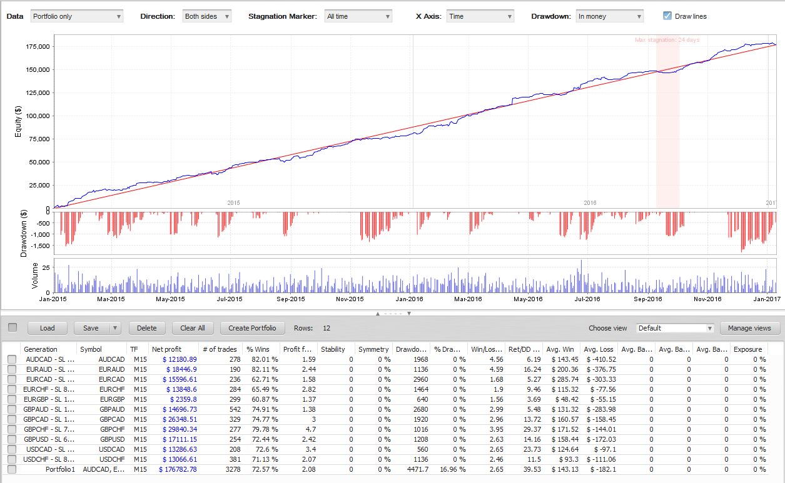The width and height of the screenshot is (785, 483).
Task: Check the GBPCAD row checkbox
Action: pos(12,419)
